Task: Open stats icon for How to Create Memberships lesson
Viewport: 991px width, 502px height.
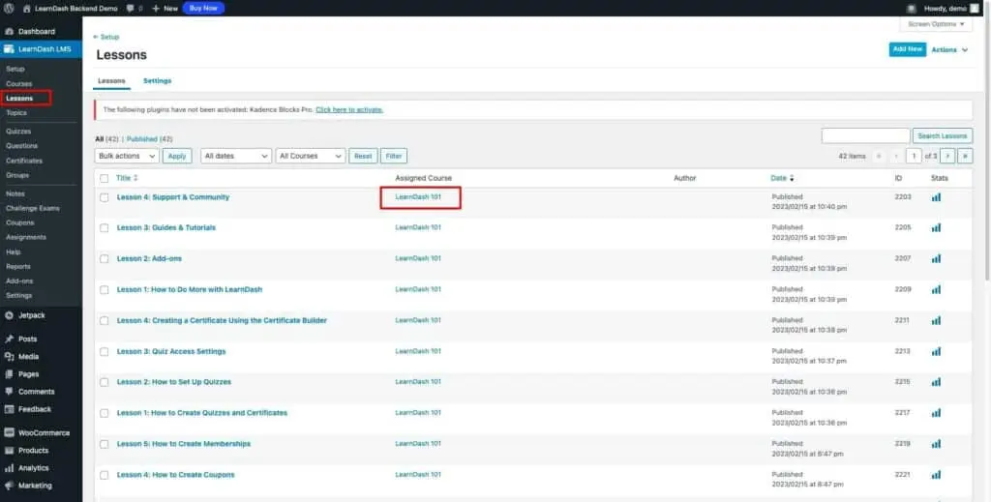Action: click(936, 444)
